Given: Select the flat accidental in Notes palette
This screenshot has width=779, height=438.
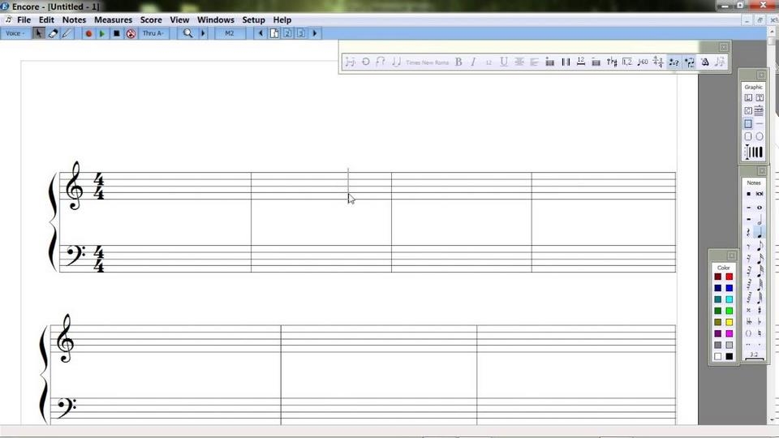Looking at the screenshot, I should pos(760,321).
